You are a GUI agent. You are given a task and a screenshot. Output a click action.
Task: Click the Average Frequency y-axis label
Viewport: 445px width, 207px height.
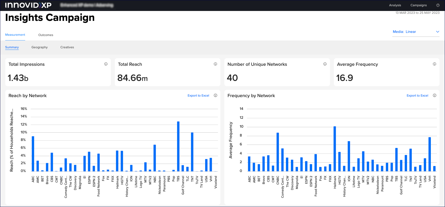(x=231, y=140)
